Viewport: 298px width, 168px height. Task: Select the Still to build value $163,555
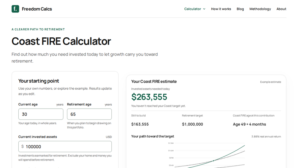140,124
